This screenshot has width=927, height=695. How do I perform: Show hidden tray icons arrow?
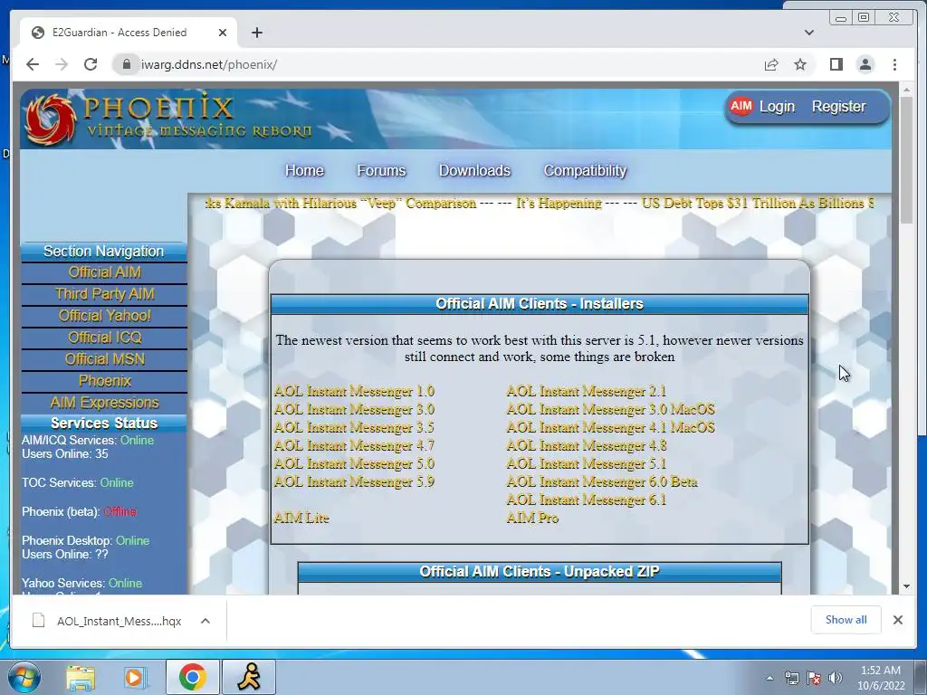click(769, 678)
